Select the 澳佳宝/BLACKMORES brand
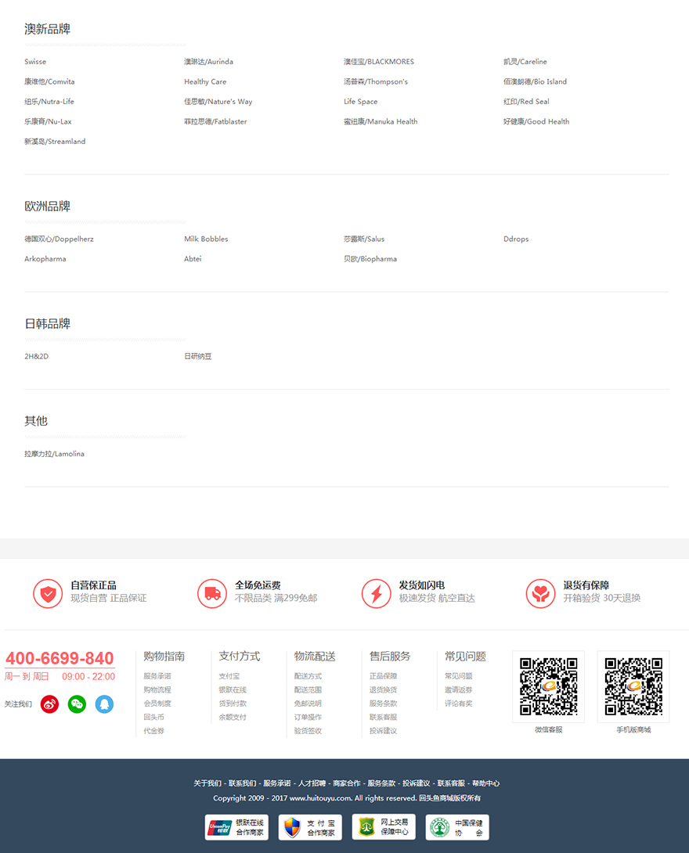689x853 pixels. pos(379,62)
